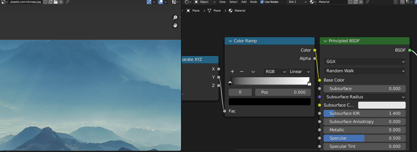The width and height of the screenshot is (417, 152).
Task: Expand image editor sidebar arrow
Action: tap(180, 17)
